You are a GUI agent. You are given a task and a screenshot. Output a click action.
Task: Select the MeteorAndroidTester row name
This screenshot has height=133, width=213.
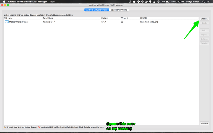[x=19, y=22]
